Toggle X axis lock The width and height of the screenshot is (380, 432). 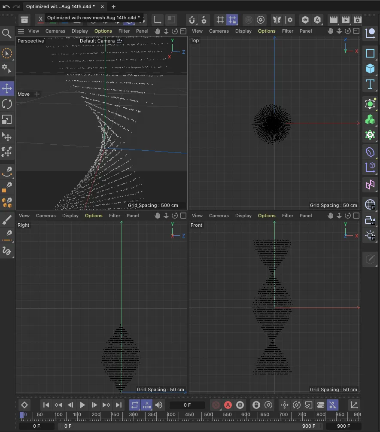click(x=40, y=19)
